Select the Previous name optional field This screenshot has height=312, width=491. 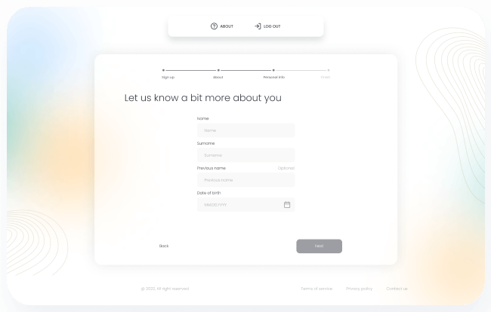click(x=246, y=180)
